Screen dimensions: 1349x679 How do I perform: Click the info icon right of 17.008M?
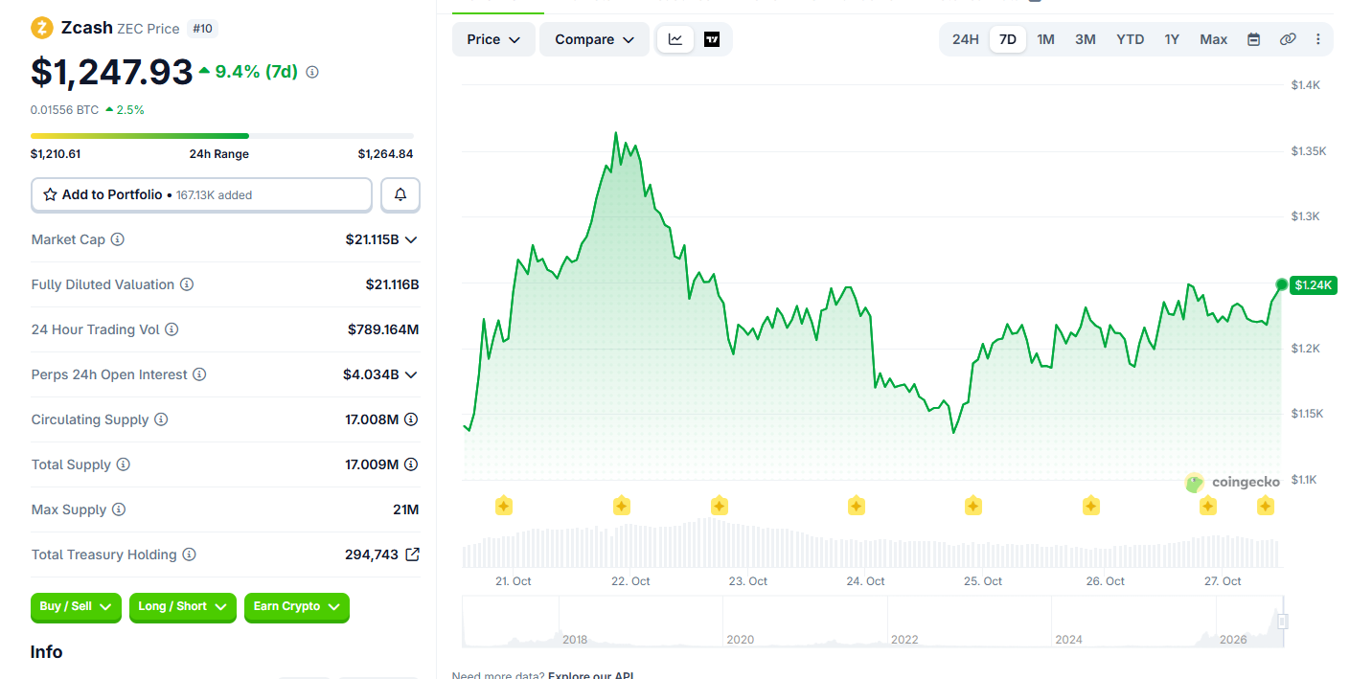(411, 419)
